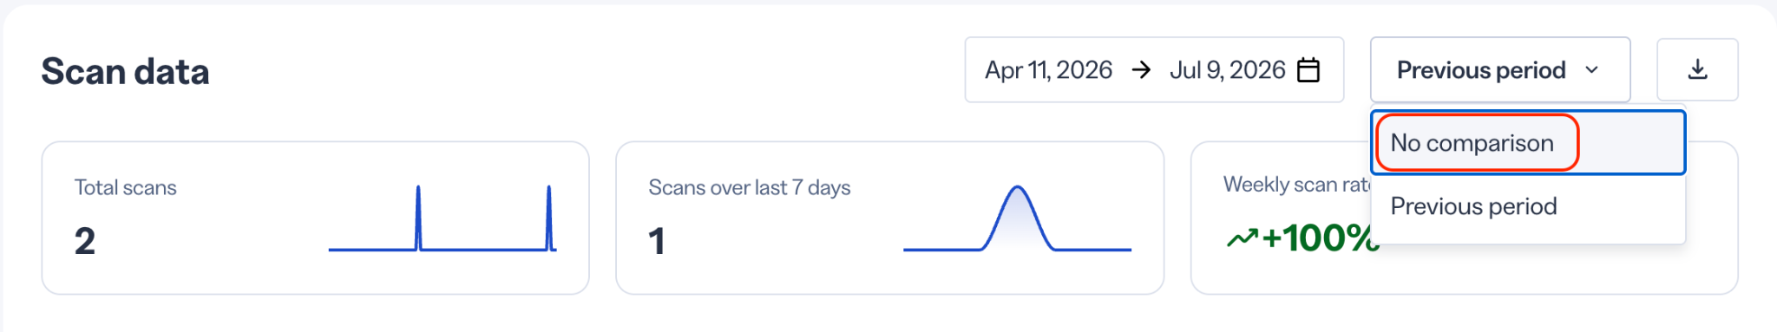Open the calendar icon in date range

(1308, 69)
